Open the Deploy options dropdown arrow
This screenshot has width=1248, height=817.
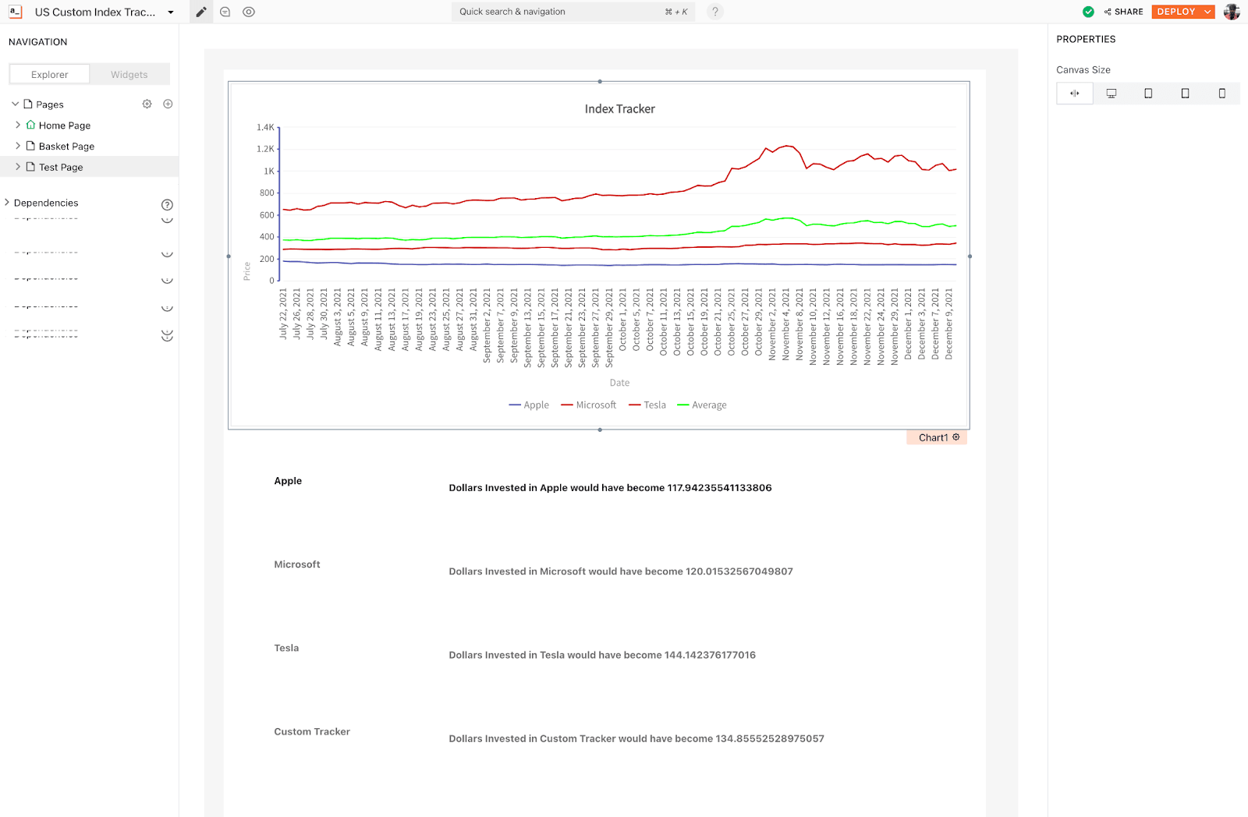[1207, 12]
